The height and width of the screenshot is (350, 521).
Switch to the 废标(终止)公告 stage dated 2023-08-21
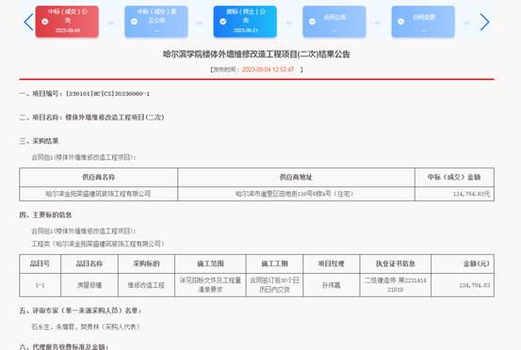coord(245,22)
